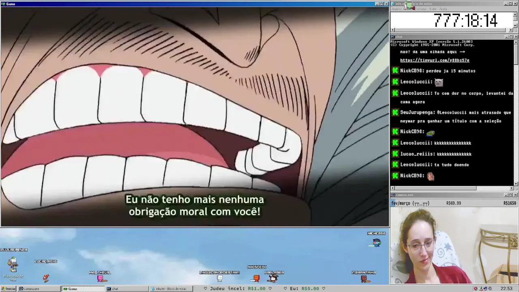Click K badge beside lucao_reiiis
Image resolution: width=519 pixels, height=292 pixels.
point(395,154)
